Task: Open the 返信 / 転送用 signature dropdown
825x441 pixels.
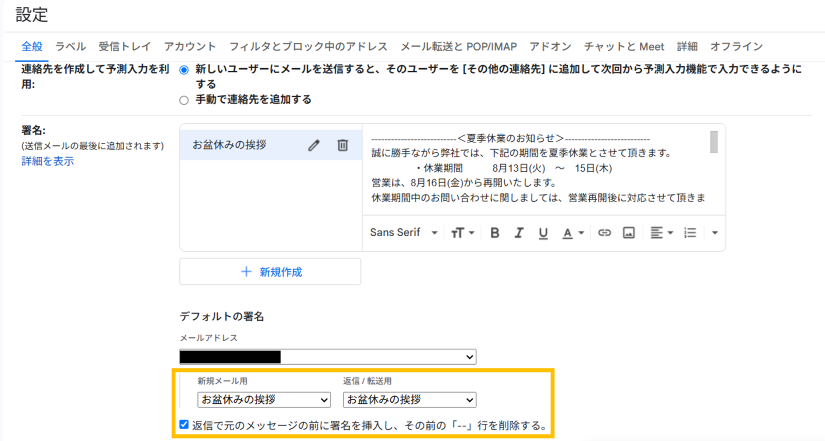Action: pos(409,400)
